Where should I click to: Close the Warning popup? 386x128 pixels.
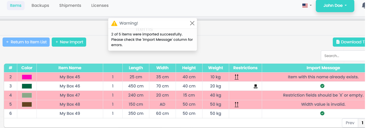[x=192, y=23]
